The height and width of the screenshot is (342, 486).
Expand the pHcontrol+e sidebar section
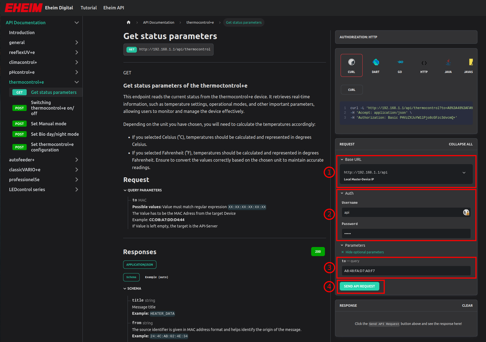tap(77, 72)
